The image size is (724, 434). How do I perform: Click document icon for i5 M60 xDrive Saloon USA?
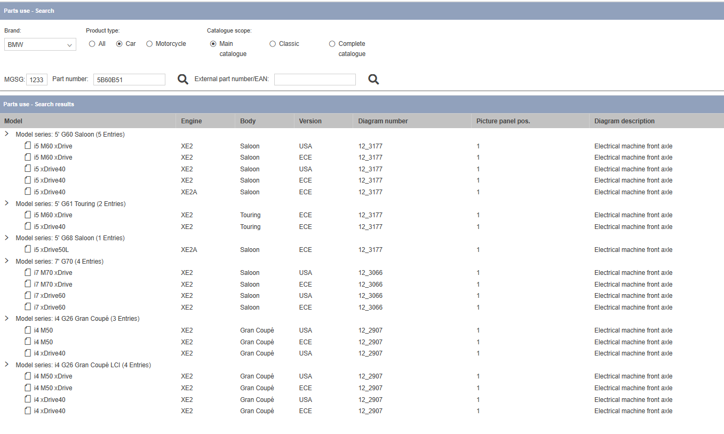click(28, 146)
